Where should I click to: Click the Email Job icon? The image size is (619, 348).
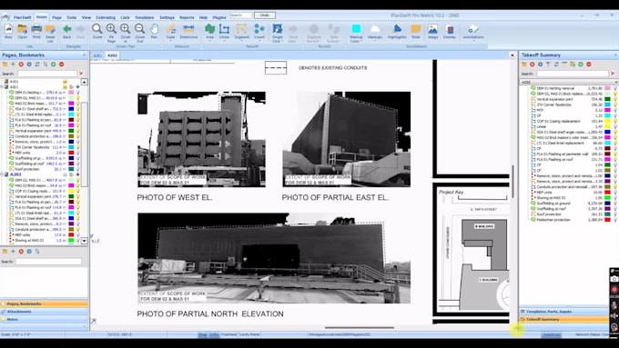(x=50, y=33)
